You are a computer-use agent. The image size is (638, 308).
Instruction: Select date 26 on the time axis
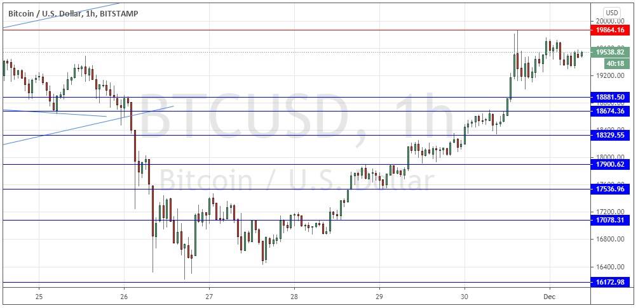(124, 297)
